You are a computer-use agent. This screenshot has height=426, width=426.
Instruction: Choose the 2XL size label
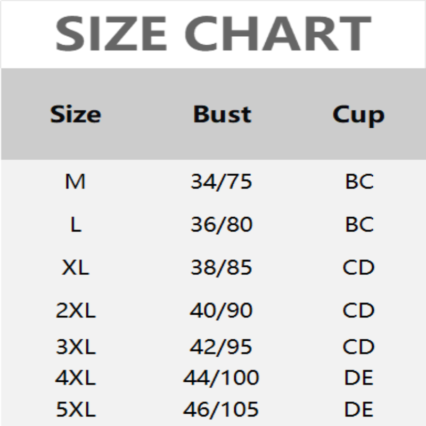click(x=75, y=310)
